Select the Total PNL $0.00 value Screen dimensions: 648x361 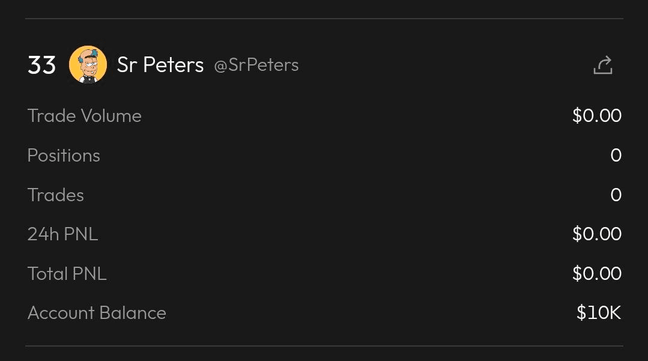tap(596, 274)
